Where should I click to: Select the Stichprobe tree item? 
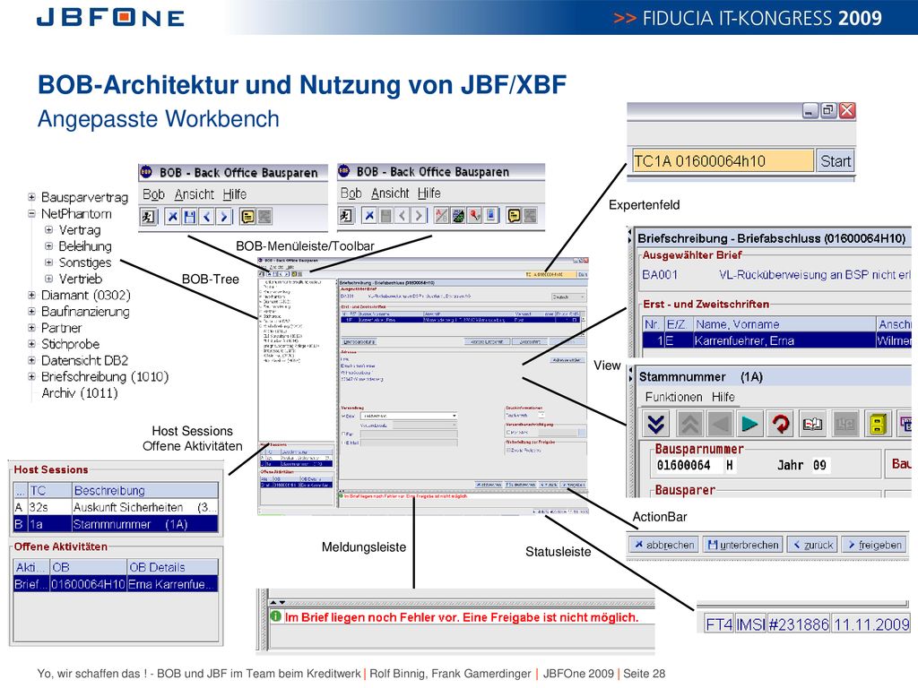point(70,344)
